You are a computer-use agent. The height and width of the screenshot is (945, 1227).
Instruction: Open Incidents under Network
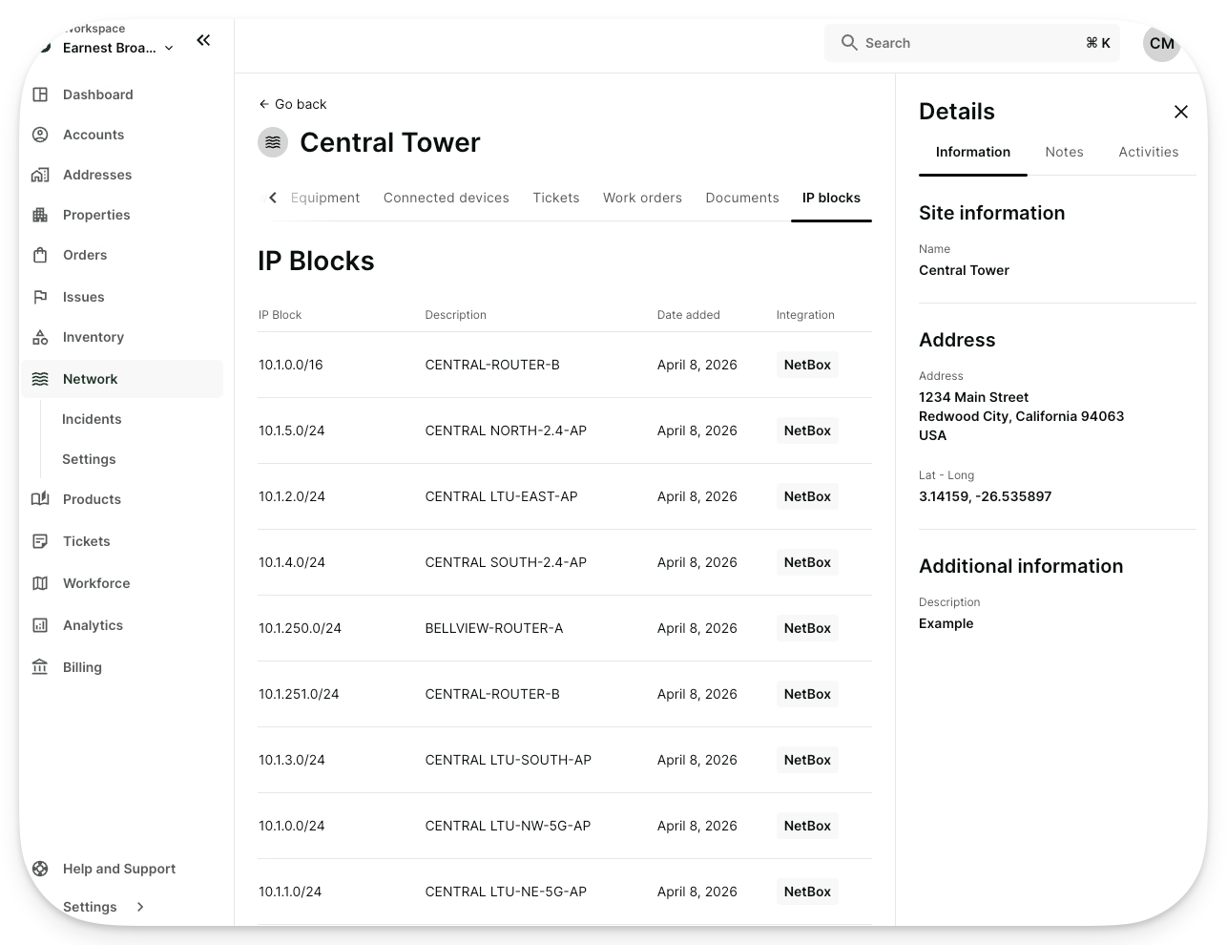coord(92,419)
